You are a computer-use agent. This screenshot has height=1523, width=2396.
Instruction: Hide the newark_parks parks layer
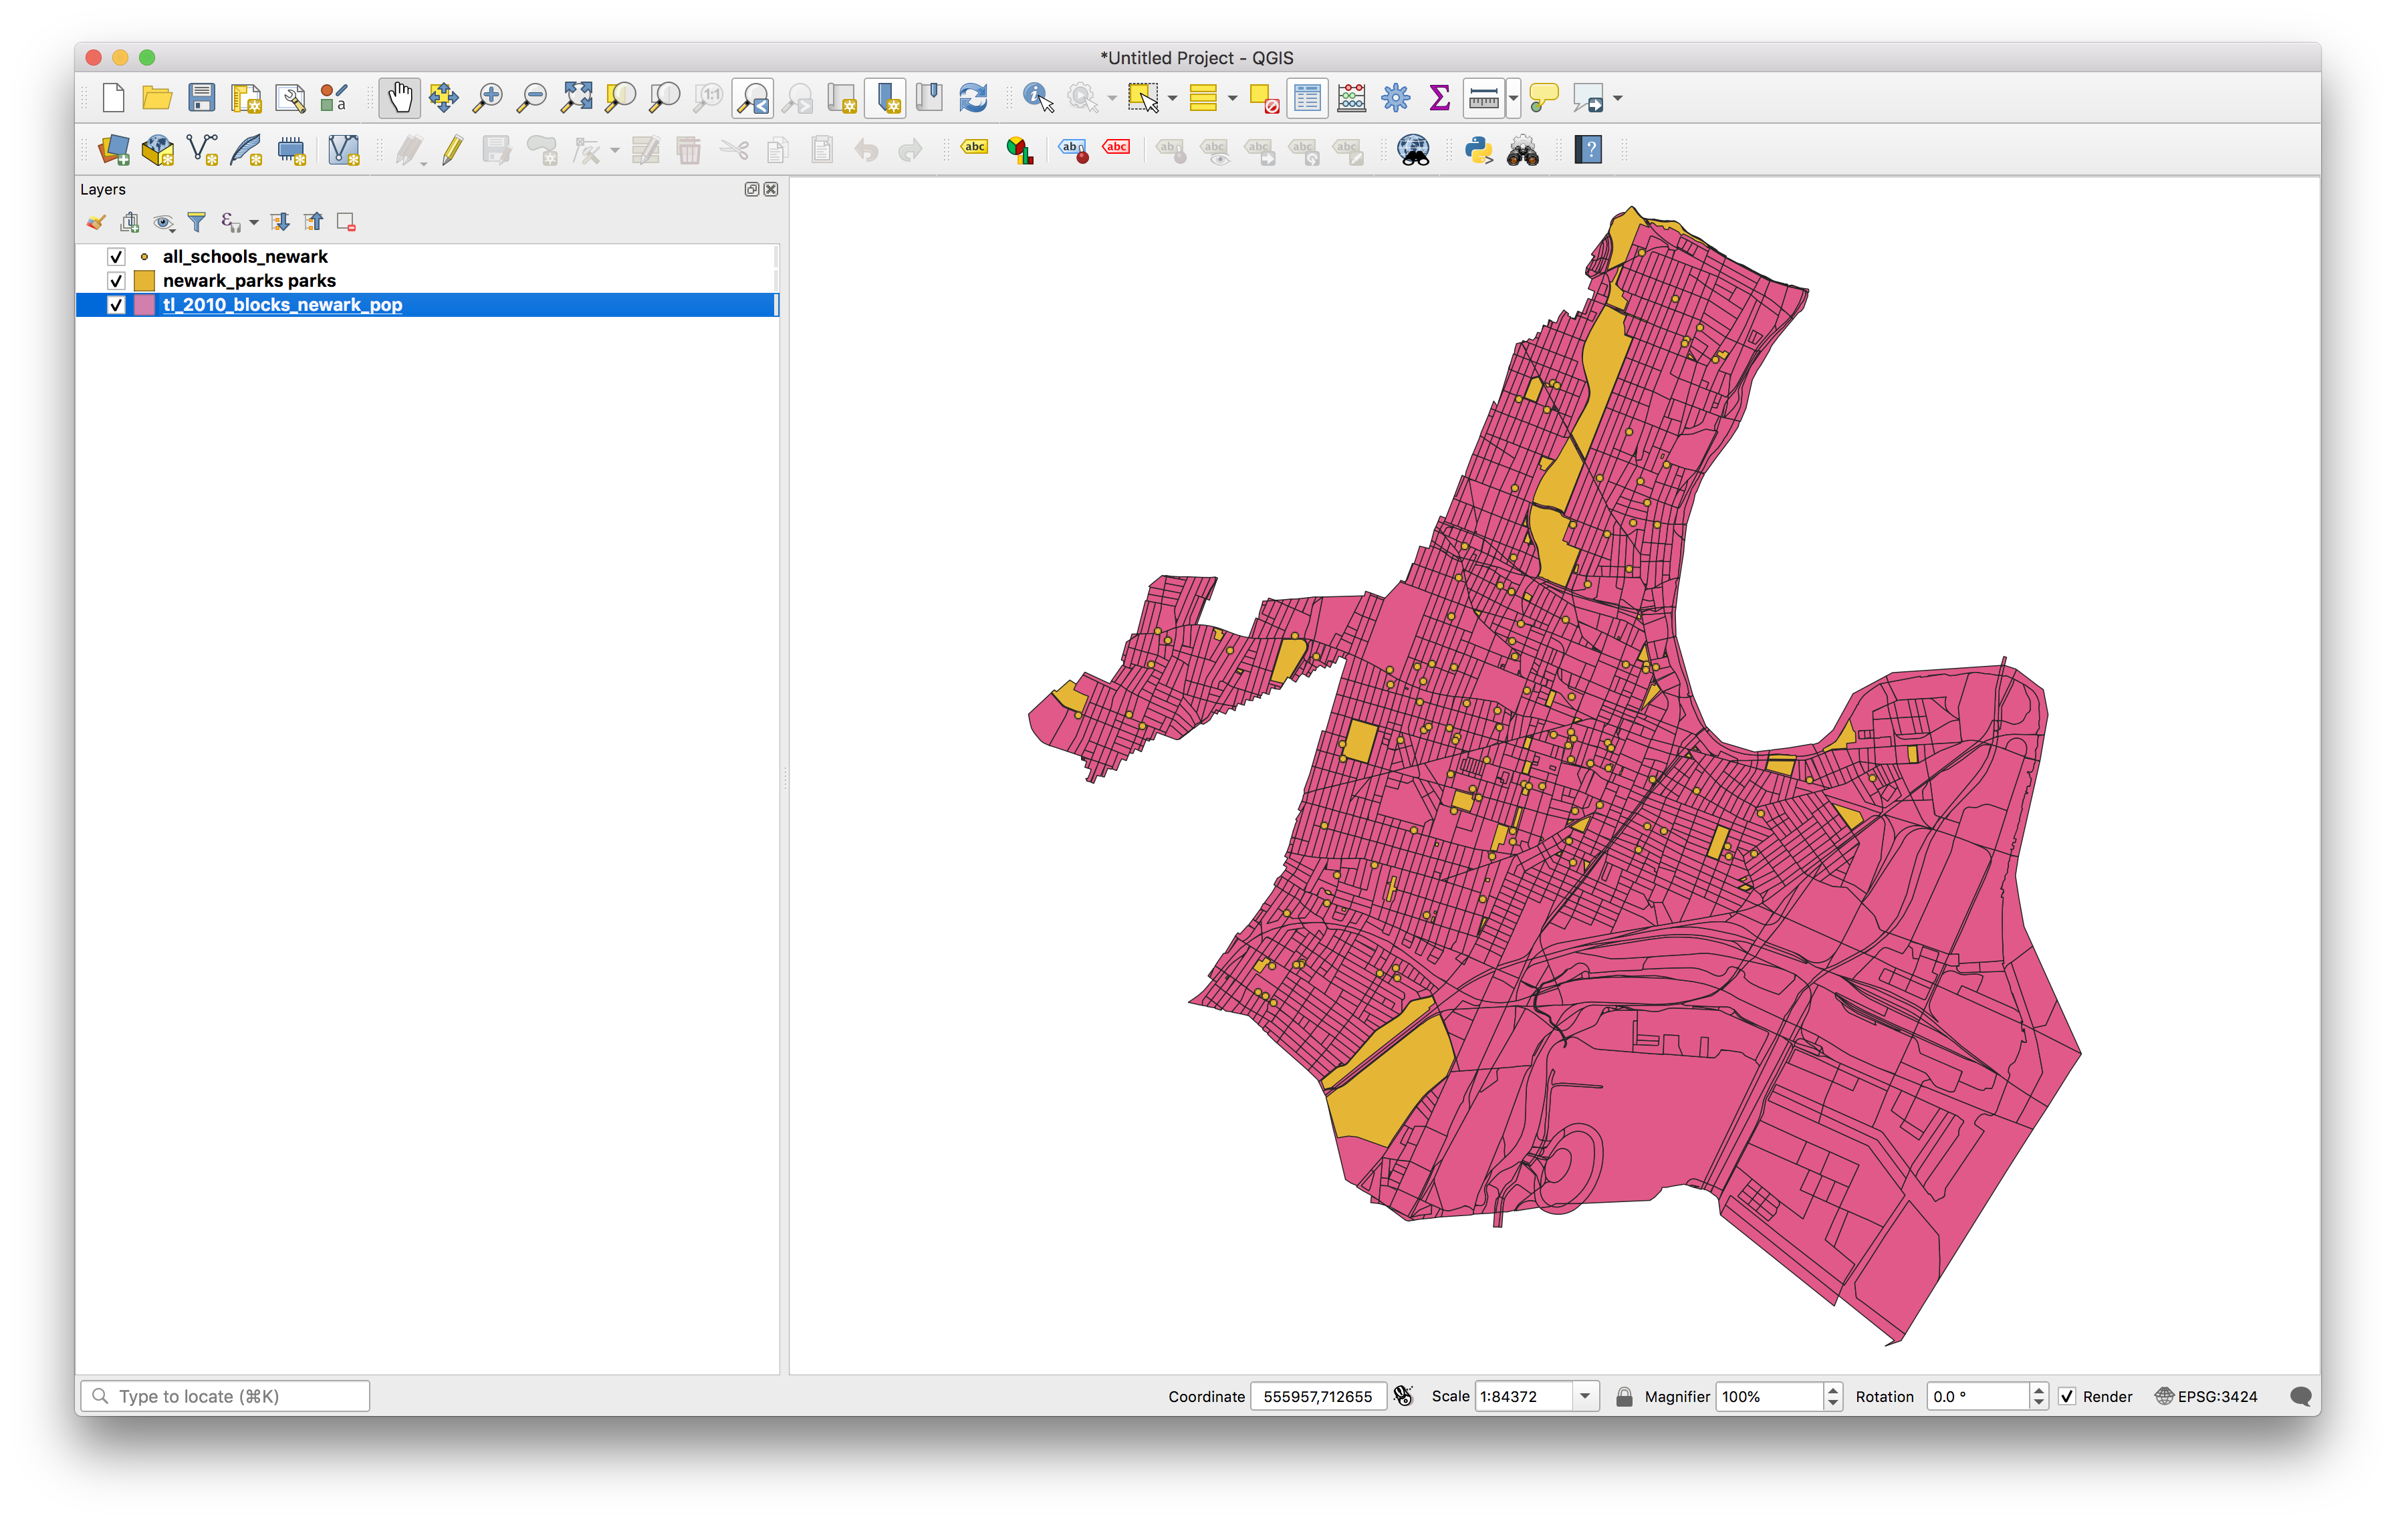point(116,281)
